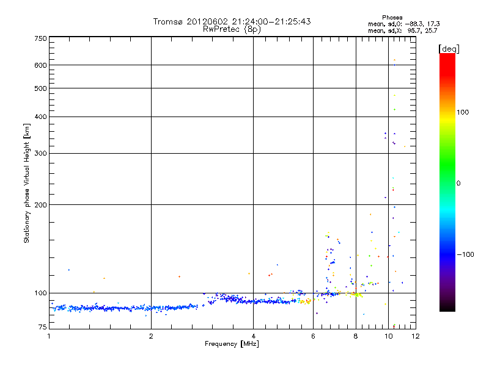Click the mean, sd,X phase value line
Screen dimensions: 489x366
point(403,30)
